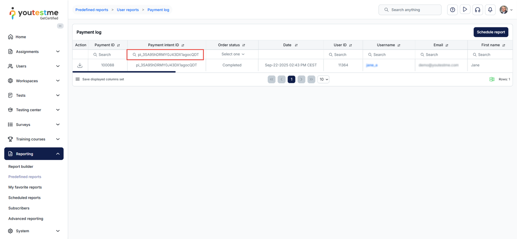Open the user profile avatar menu
Screen dimensions: 517x239
(x=505, y=10)
